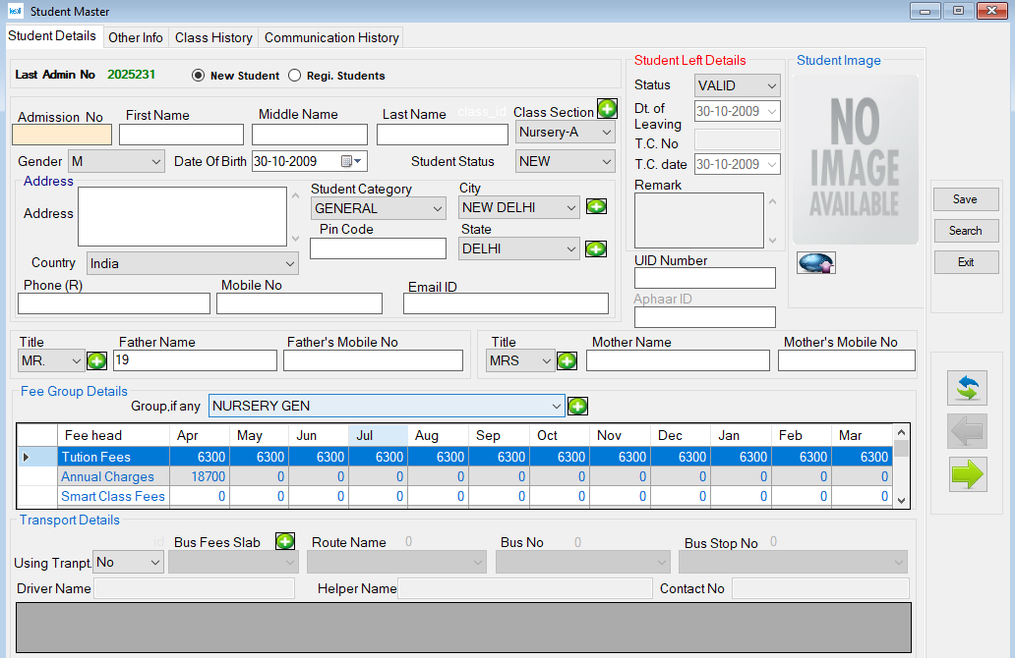Click the green plus next to City

pos(596,206)
